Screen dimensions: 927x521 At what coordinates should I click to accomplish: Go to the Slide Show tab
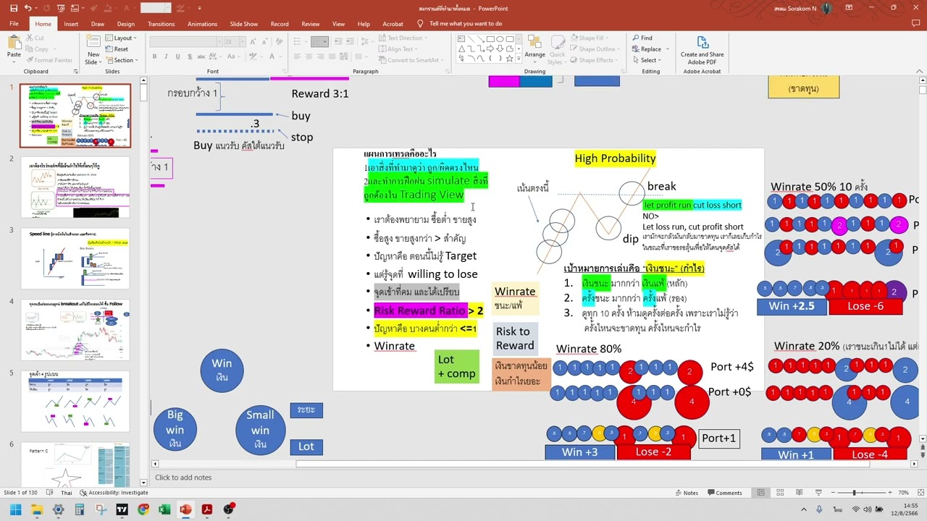tap(244, 24)
